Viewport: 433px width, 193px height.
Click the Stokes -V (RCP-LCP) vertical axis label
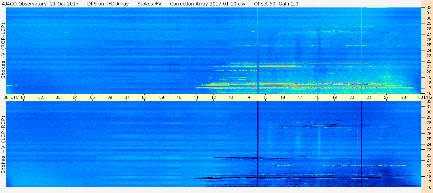(3, 51)
